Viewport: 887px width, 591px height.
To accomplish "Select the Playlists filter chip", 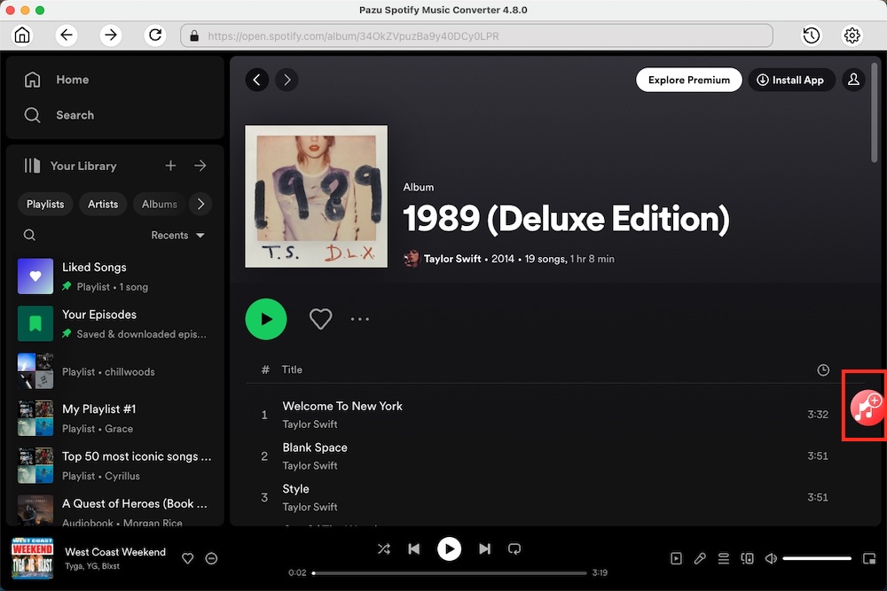I will [x=45, y=204].
